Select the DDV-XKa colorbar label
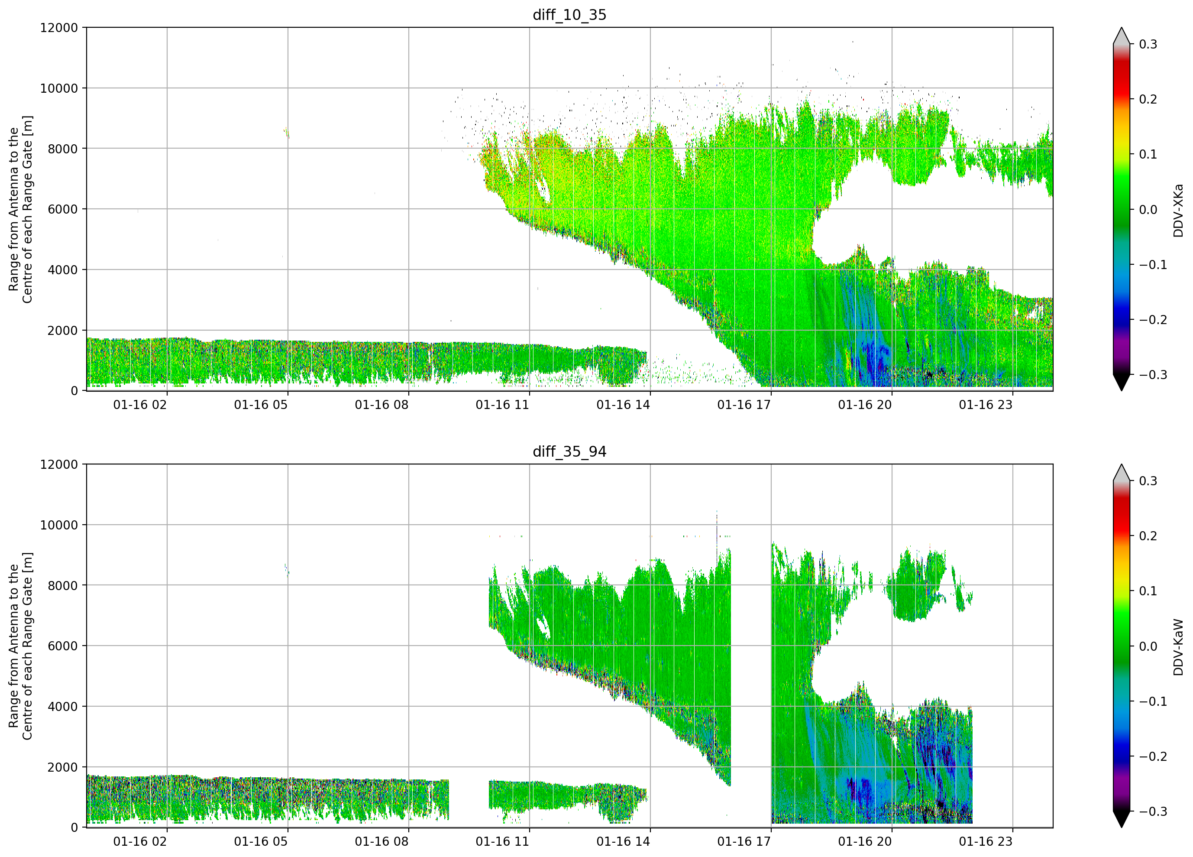This screenshot has height=857, width=1193. (x=1178, y=210)
